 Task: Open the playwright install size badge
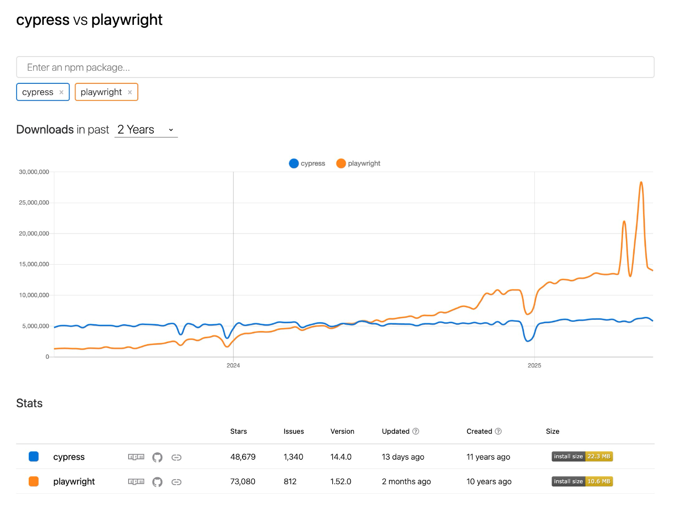tap(582, 482)
